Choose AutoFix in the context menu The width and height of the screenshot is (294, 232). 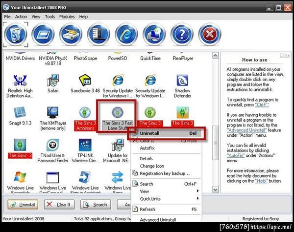pos(166,148)
